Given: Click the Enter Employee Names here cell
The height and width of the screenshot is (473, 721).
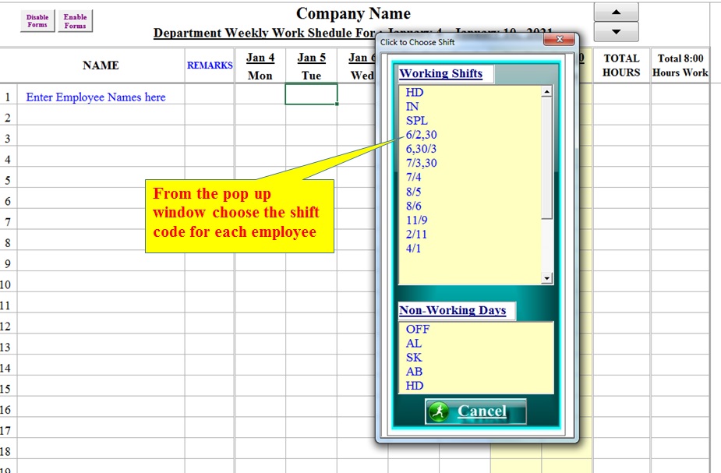Looking at the screenshot, I should pos(98,97).
